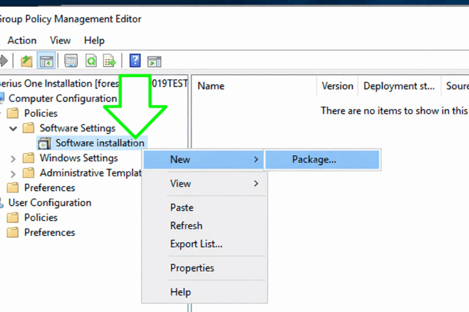Image resolution: width=469 pixels, height=312 pixels.
Task: Expand the Administrative Templates node
Action: pyautogui.click(x=13, y=174)
